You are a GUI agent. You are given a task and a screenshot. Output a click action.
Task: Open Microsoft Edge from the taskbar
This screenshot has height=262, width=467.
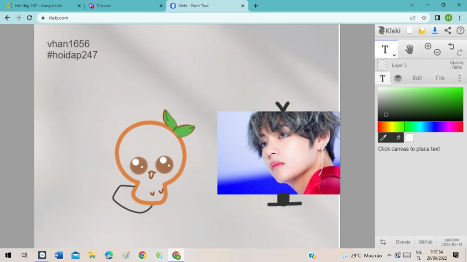[109, 255]
